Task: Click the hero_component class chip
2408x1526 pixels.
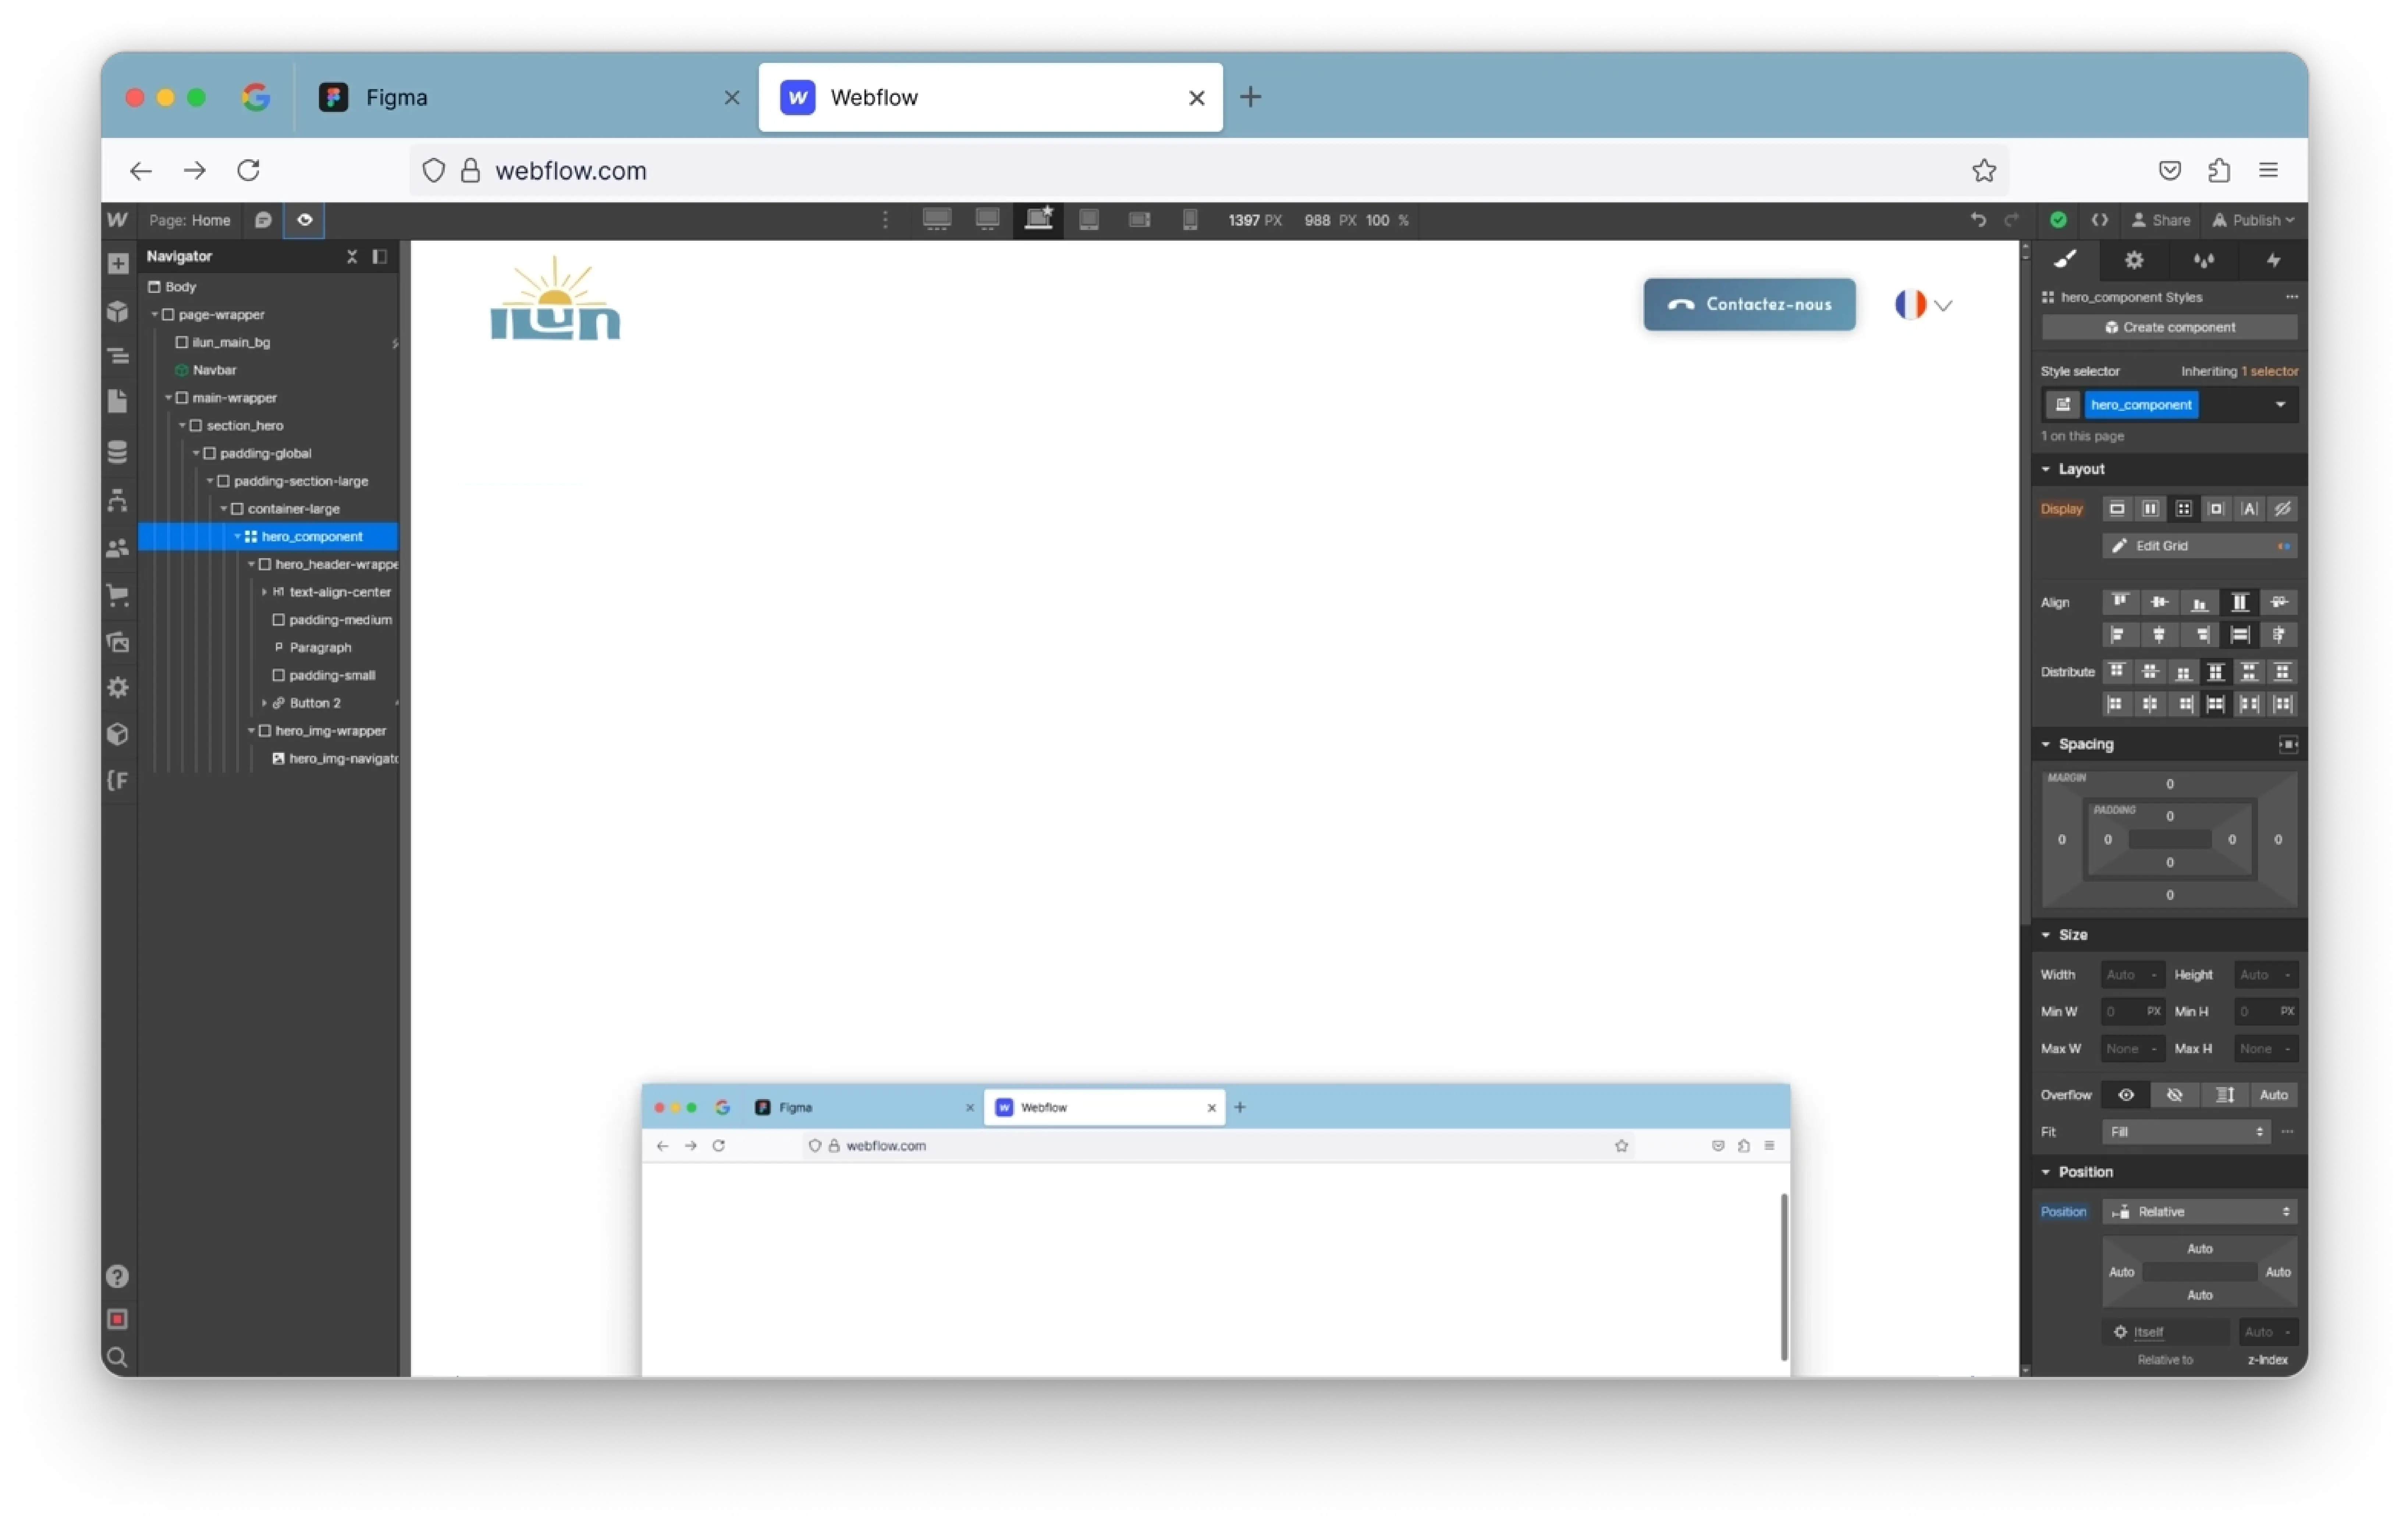Action: (2141, 405)
